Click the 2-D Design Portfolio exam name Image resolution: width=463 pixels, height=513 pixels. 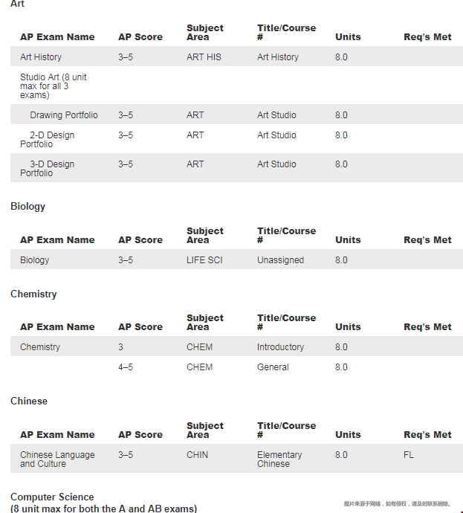coord(48,140)
